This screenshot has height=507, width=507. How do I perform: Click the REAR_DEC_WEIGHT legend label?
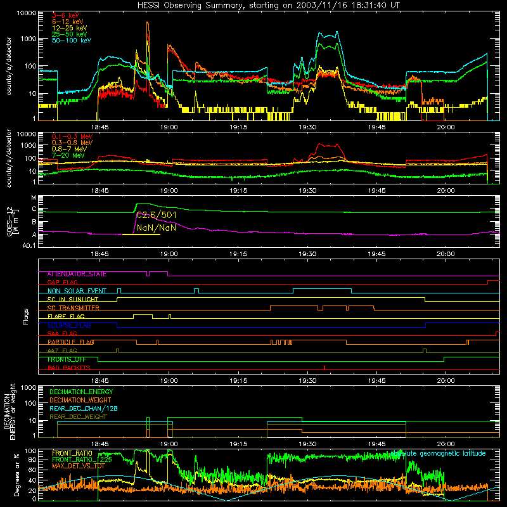(x=78, y=417)
